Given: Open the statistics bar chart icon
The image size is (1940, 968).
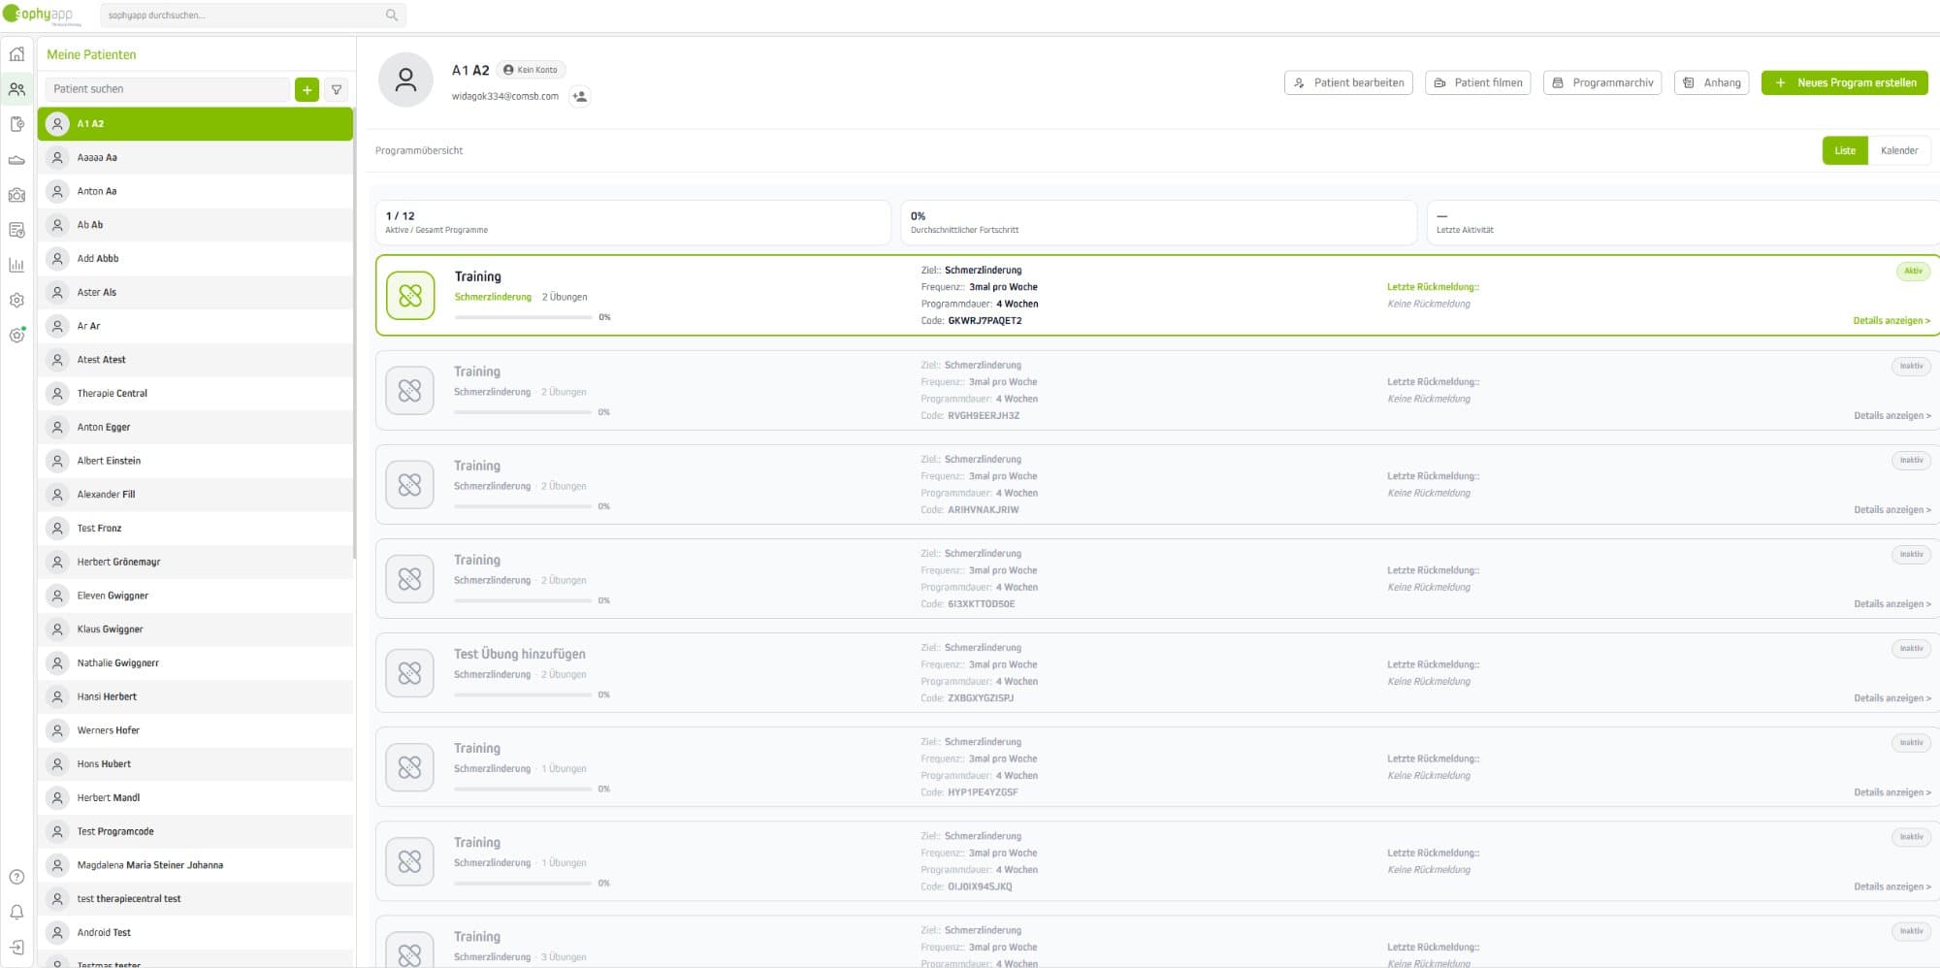Looking at the screenshot, I should (x=16, y=264).
